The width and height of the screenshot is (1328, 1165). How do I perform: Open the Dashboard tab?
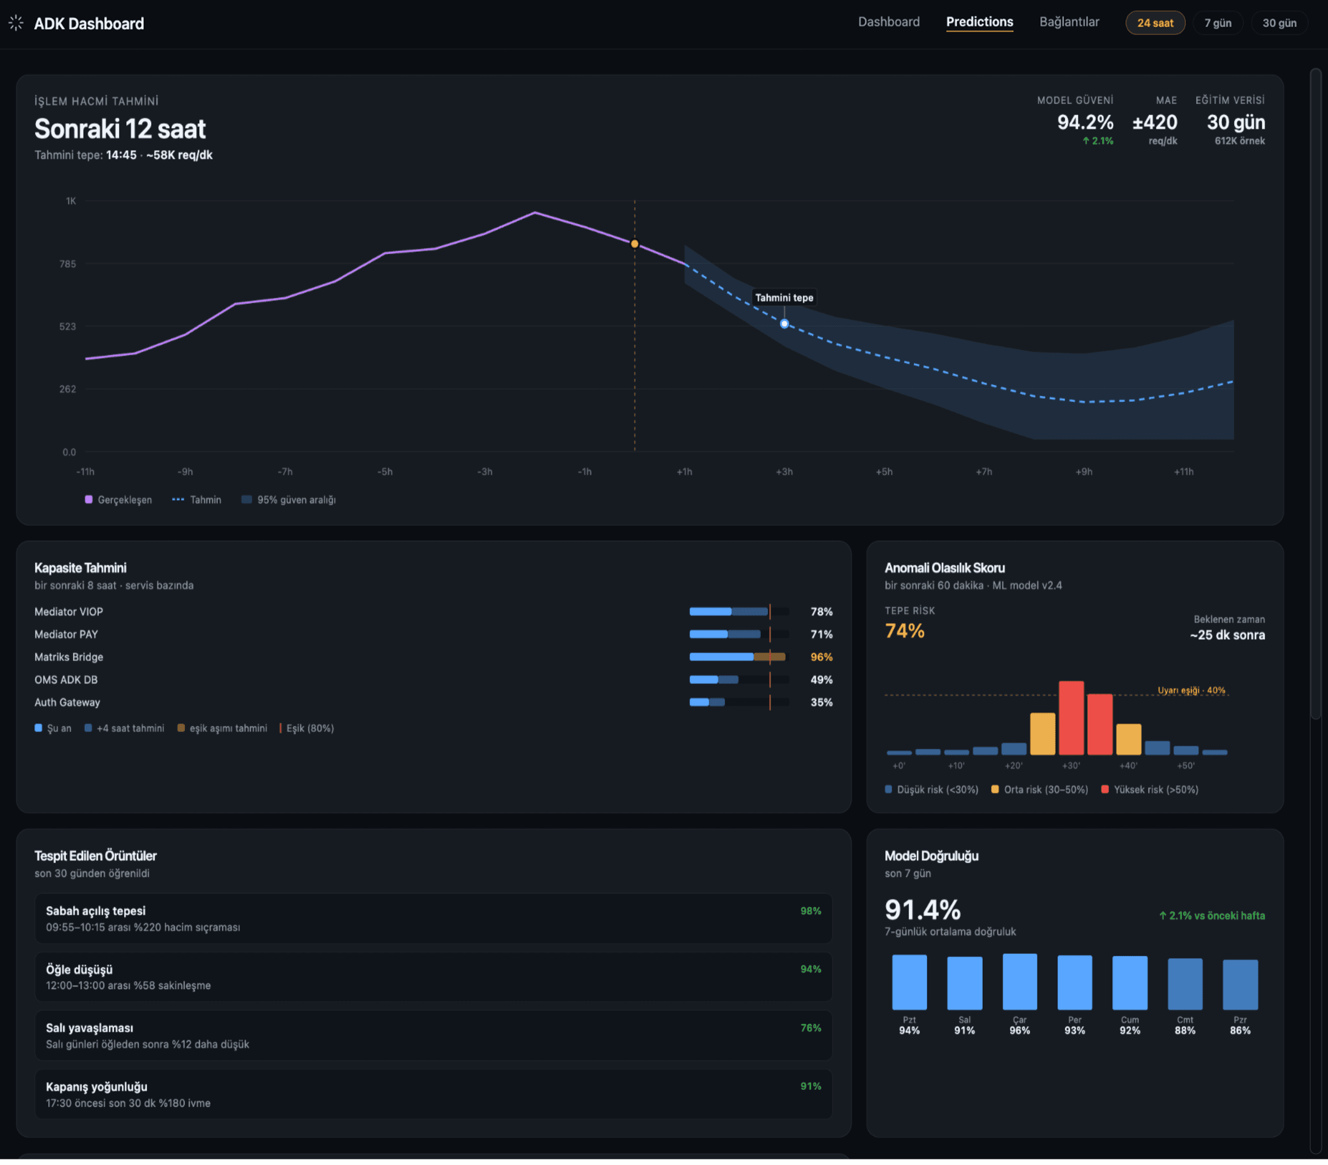click(x=889, y=22)
